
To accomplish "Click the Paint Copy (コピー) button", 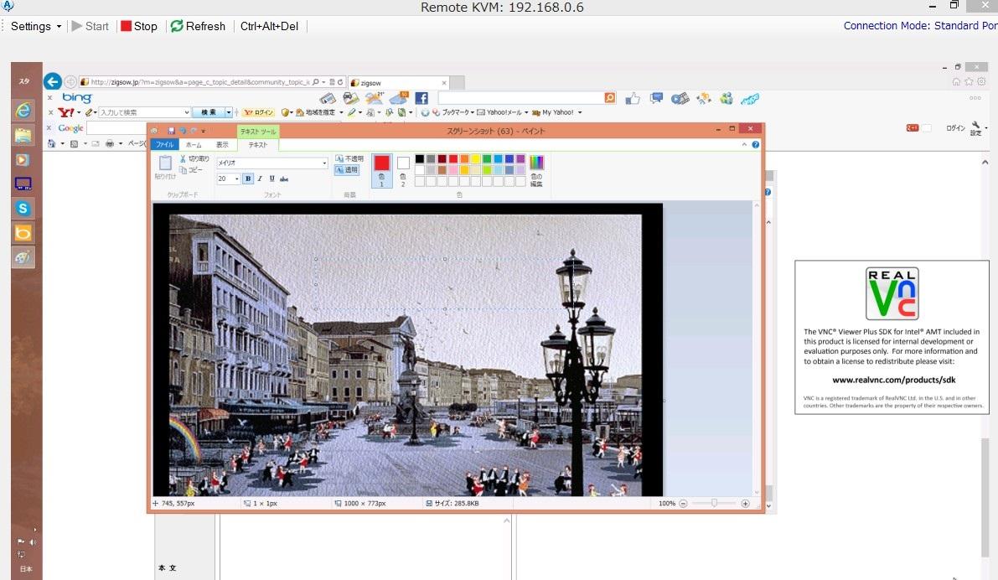I will pyautogui.click(x=191, y=170).
